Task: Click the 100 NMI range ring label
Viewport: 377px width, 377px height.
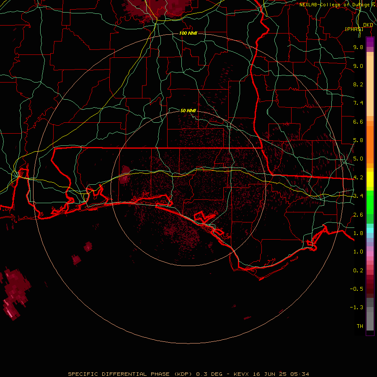Action: tap(188, 33)
